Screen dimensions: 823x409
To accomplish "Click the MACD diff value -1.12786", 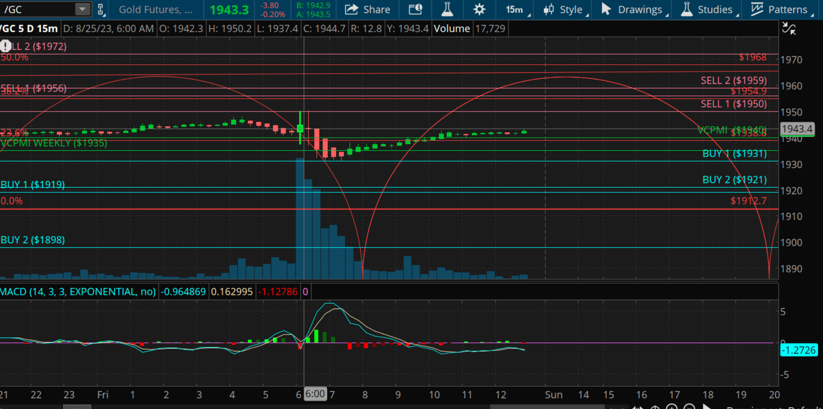I will [277, 292].
